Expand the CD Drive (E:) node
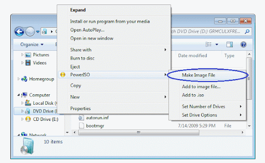The image size is (265, 163). 22,119
